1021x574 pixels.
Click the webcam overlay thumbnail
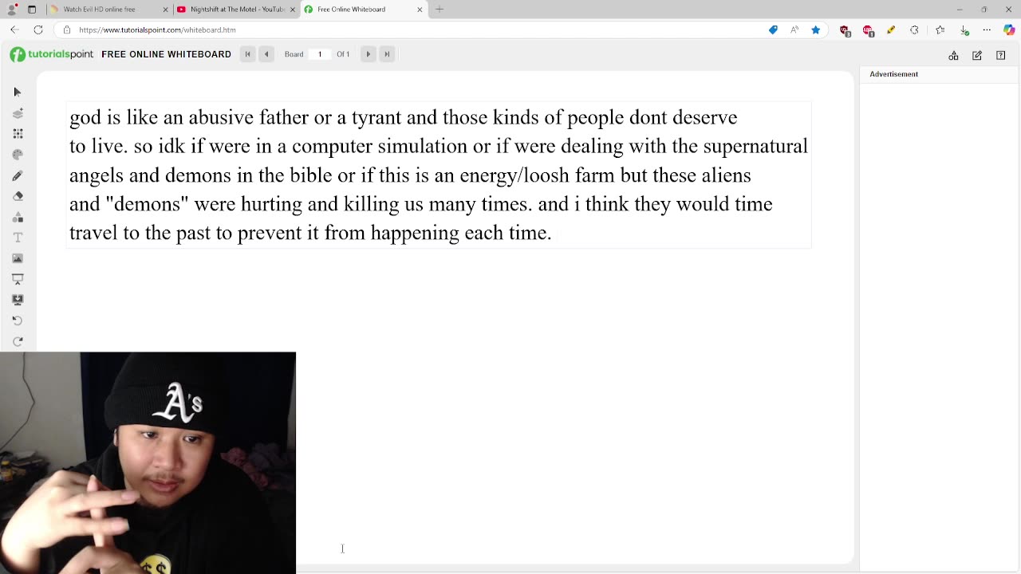click(148, 463)
